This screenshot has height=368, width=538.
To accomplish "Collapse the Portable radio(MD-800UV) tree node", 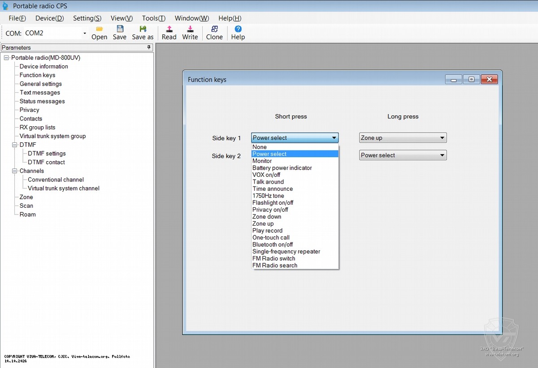I will tap(6, 58).
